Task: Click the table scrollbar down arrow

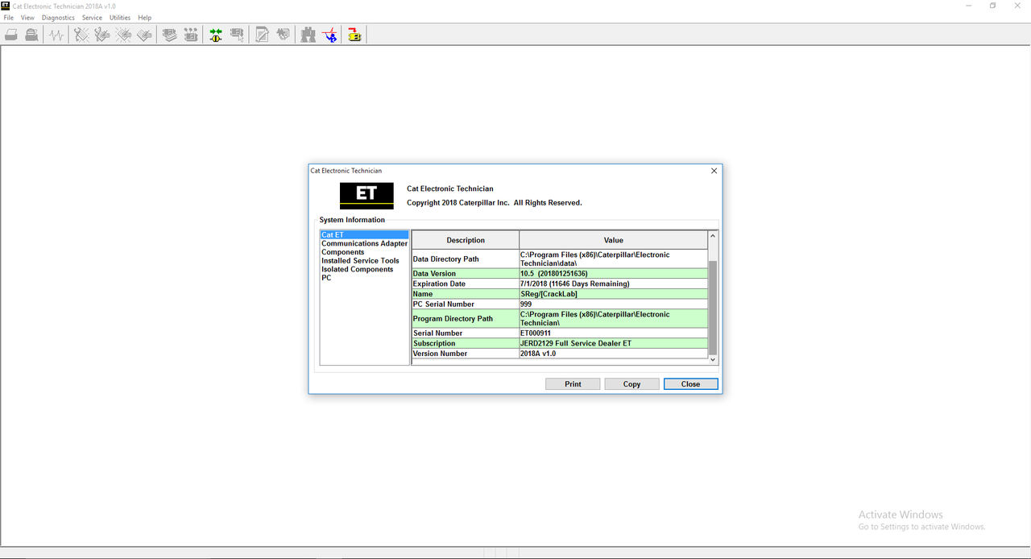Action: tap(713, 359)
